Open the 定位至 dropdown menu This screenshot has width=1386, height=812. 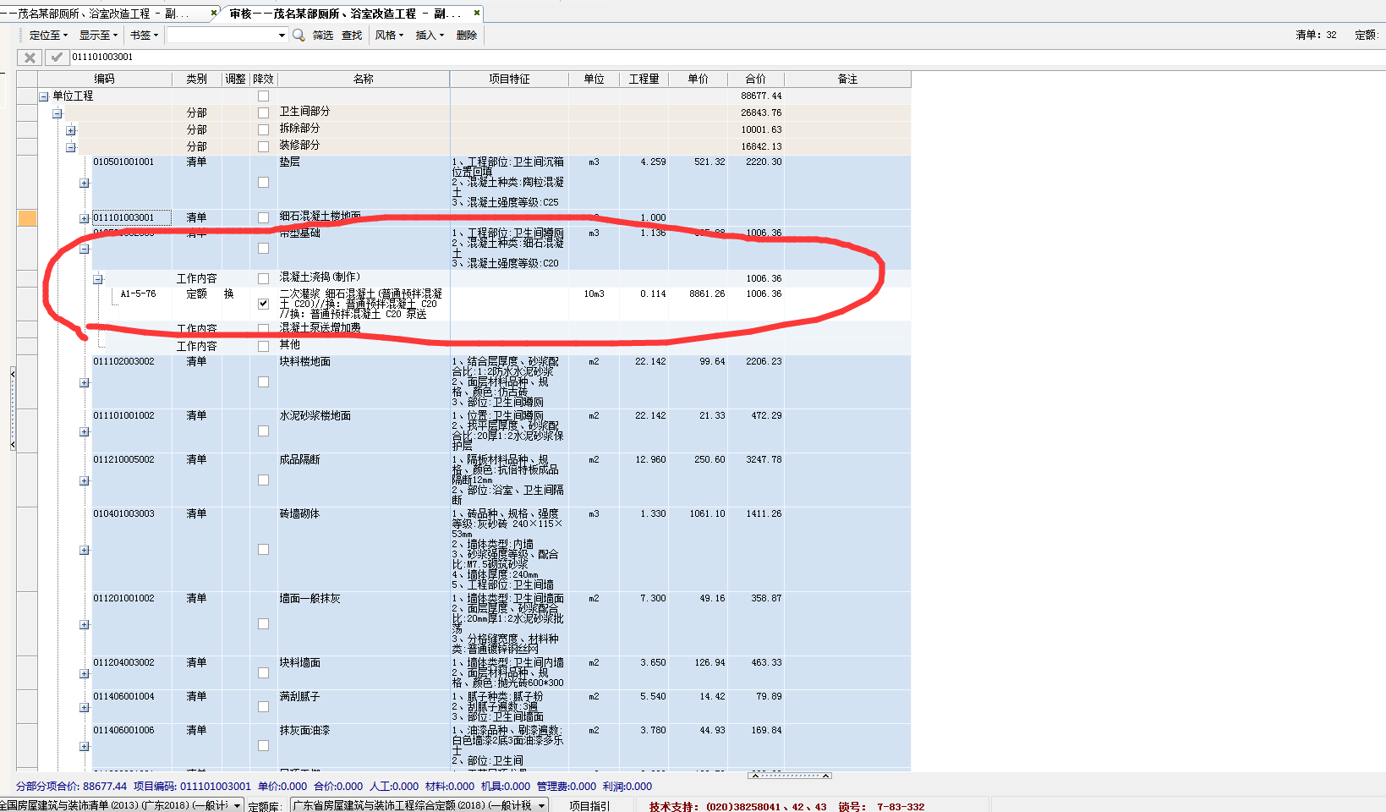pyautogui.click(x=48, y=36)
